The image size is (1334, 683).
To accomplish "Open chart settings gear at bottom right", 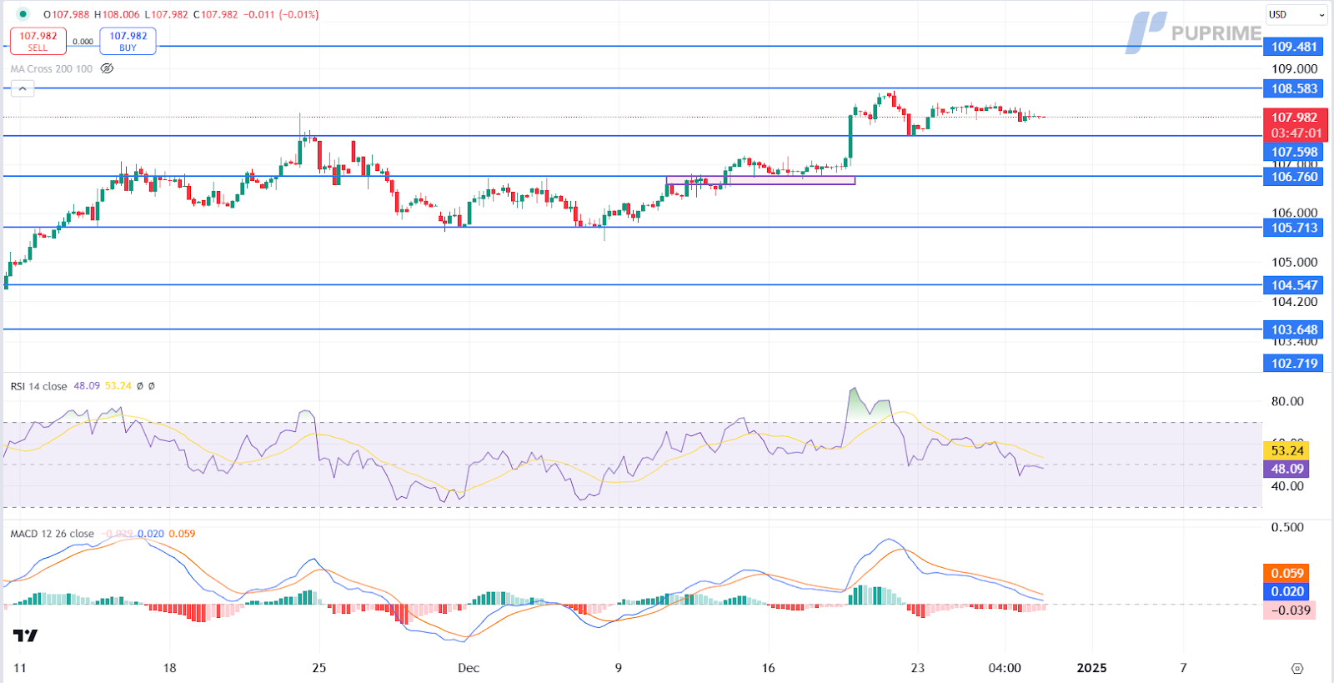I will [1296, 668].
